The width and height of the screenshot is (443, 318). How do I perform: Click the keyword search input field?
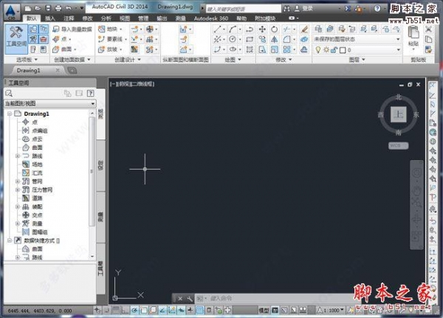tap(244, 9)
